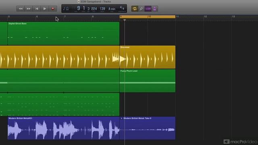Select the Digital Ghost Bass region
The image size is (258, 145).
click(63, 33)
